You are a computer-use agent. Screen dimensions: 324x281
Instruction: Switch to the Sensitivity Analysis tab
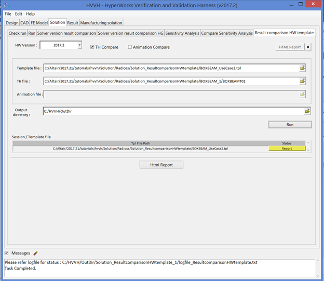[182, 33]
